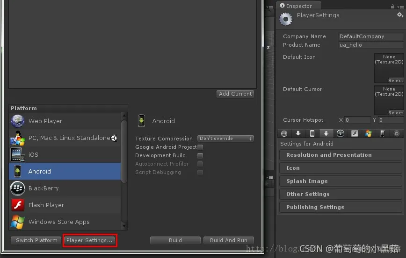Select Web Player in the Platform list

pos(65,121)
